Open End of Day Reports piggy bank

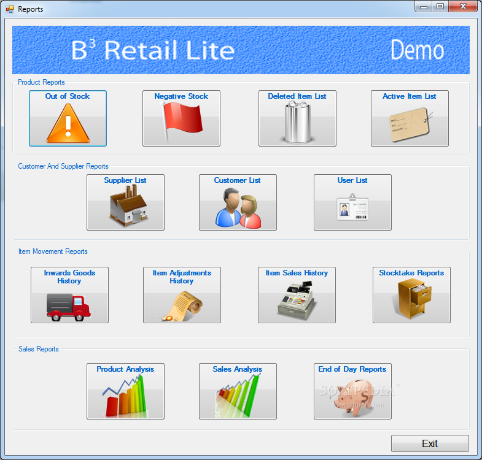(x=352, y=391)
